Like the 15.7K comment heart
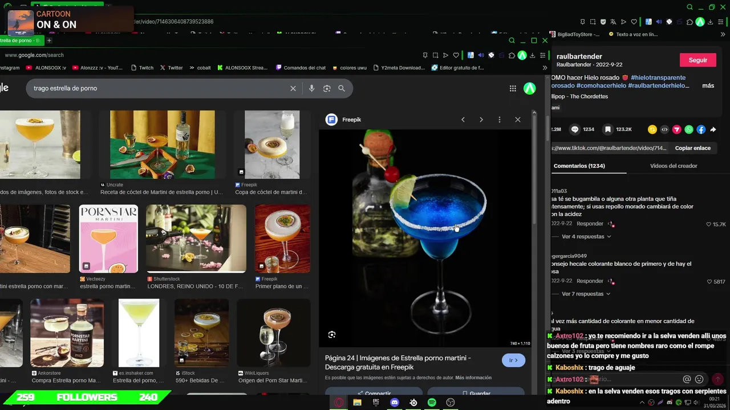This screenshot has width=730, height=410. tap(709, 224)
